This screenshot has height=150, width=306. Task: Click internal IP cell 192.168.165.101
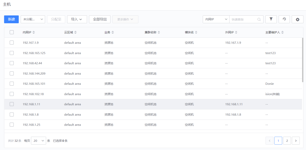tap(34, 84)
